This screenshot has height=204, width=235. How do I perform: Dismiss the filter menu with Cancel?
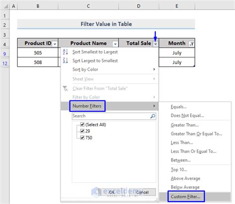pos(142,192)
